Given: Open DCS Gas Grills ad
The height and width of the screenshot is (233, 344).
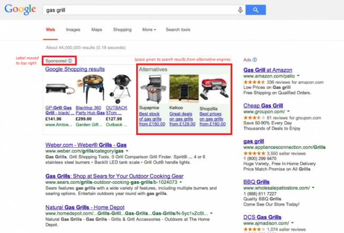Looking at the screenshot, I should tap(262, 217).
